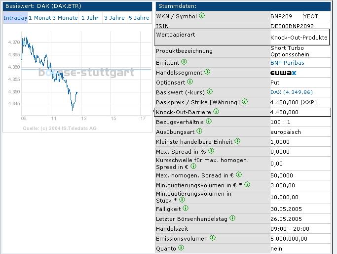The width and height of the screenshot is (337, 254).
Task: Show info icon beside Emissionsvolumen
Action: pos(213,238)
